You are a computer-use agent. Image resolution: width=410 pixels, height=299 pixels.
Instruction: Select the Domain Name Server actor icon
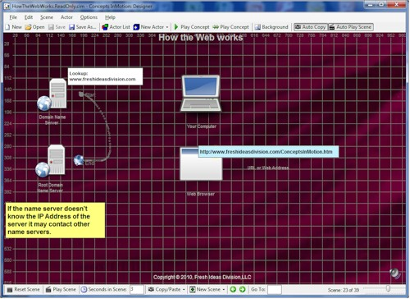pos(52,94)
